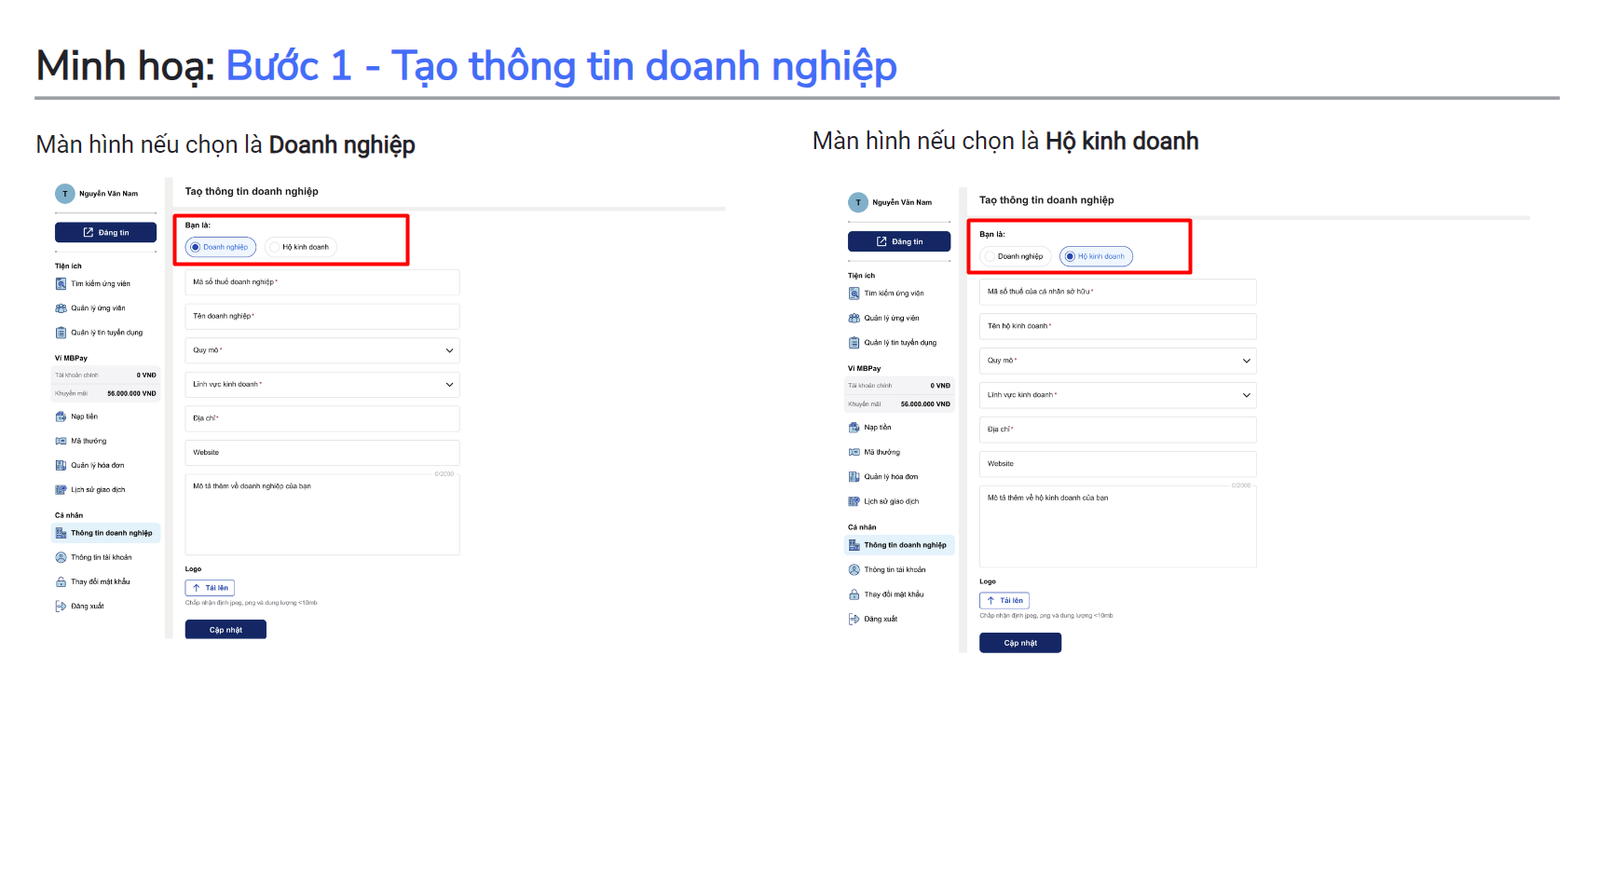Click Quản lý hóa đơn icon in Doanh nghiệp screen
Viewport: 1599px width, 874px height.
pos(61,465)
